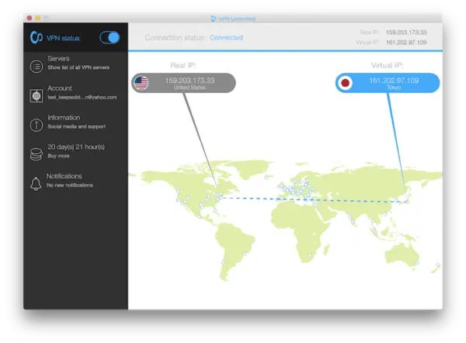This screenshot has width=466, height=343.
Task: Select Information menu entry
Action: pyautogui.click(x=76, y=122)
